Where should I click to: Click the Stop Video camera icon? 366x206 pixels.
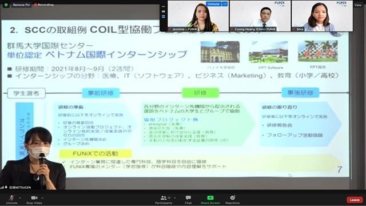(34, 198)
